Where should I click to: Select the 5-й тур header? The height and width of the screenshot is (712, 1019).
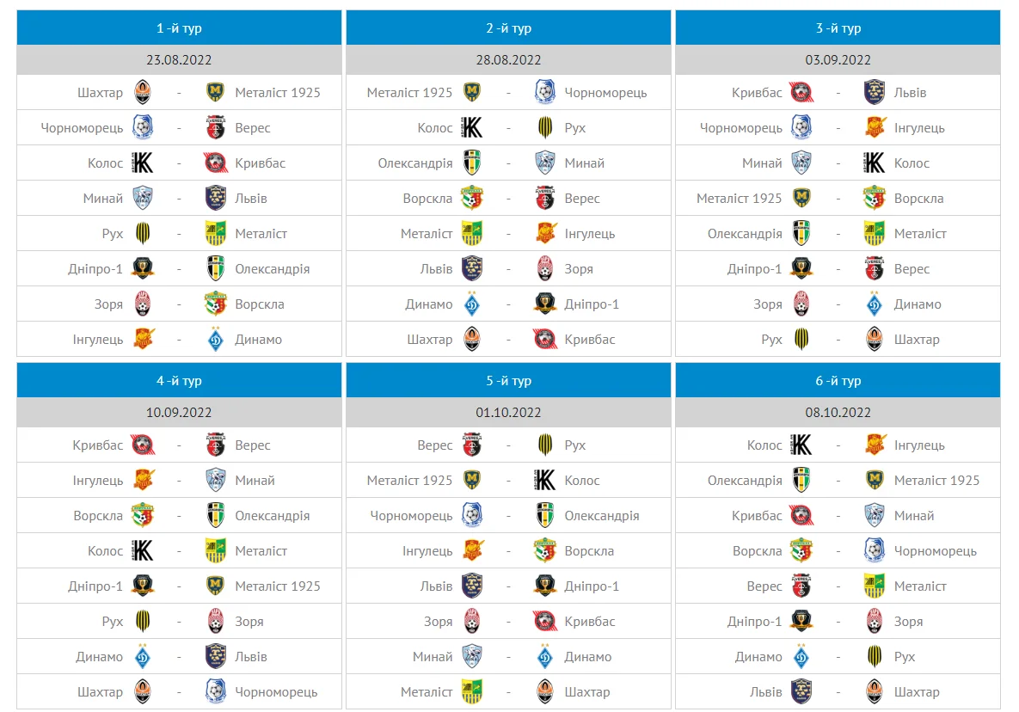click(508, 381)
